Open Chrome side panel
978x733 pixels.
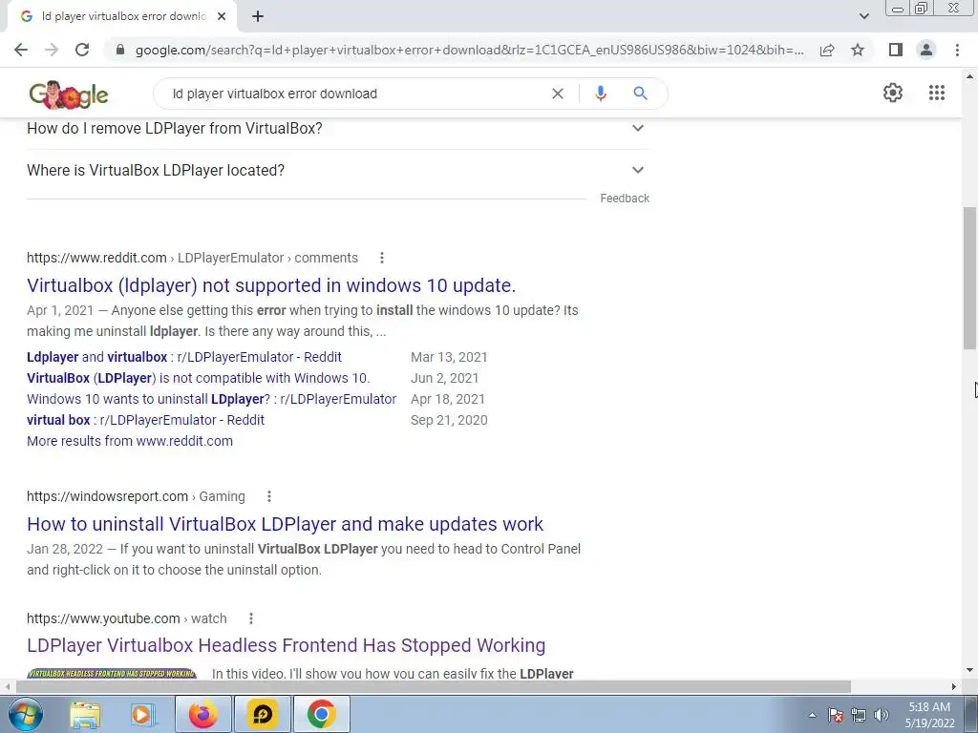896,50
